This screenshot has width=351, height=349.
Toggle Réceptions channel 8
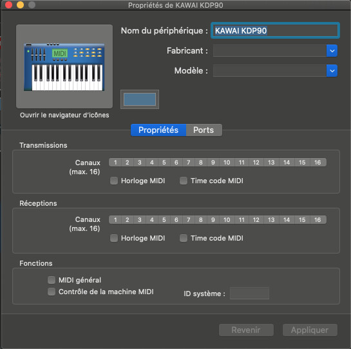(201, 220)
